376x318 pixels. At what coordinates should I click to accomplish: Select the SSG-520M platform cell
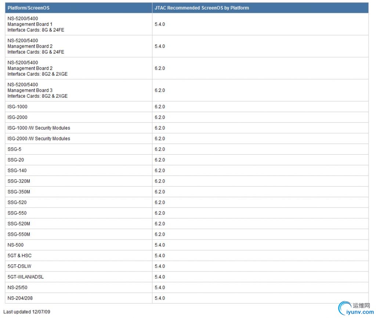(79, 224)
